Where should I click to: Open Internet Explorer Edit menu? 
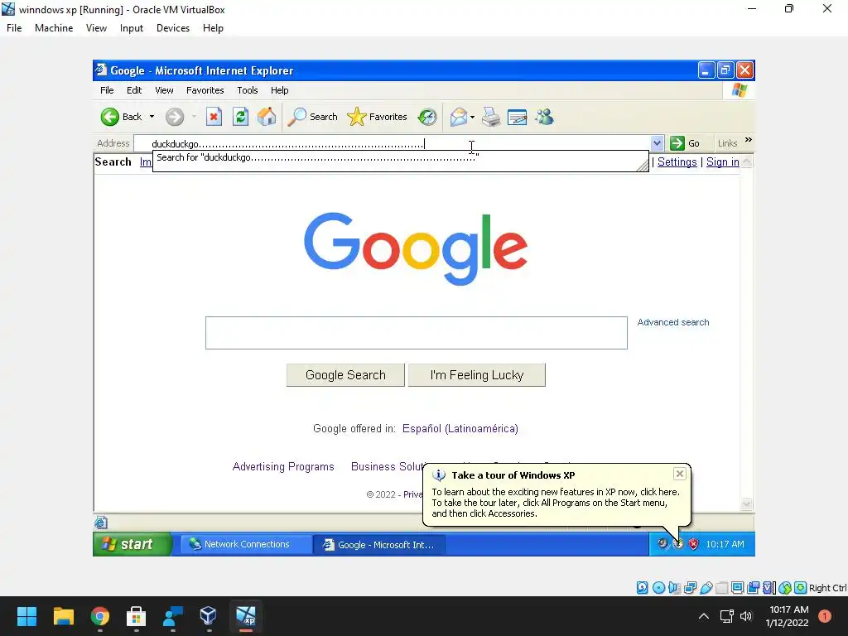(134, 90)
